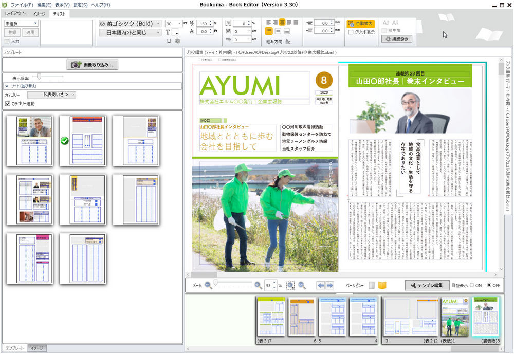This screenshot has height=354, width=514.
Task: Click the blue right arrow page navigation icon
Action: (x=331, y=284)
